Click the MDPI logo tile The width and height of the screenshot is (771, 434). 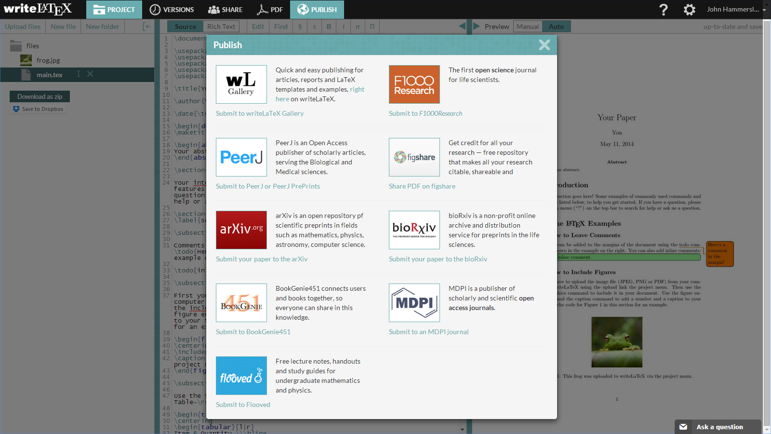pos(414,303)
